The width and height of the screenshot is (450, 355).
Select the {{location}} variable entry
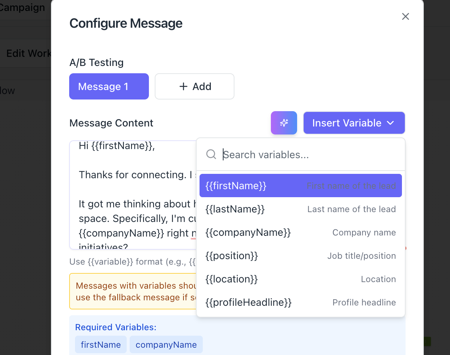[x=300, y=279]
